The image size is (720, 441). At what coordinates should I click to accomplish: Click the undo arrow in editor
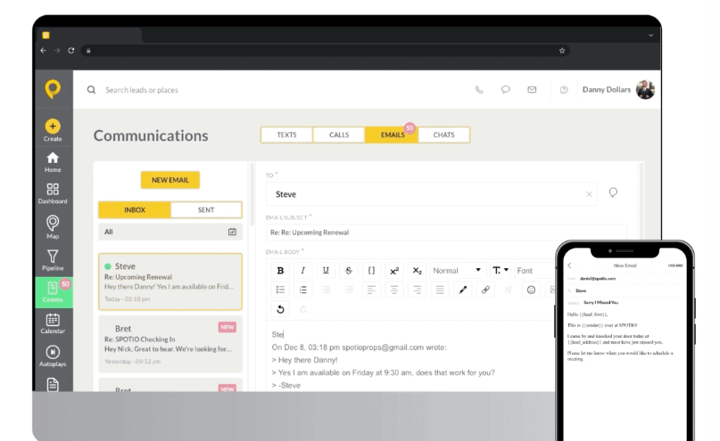[x=280, y=309]
